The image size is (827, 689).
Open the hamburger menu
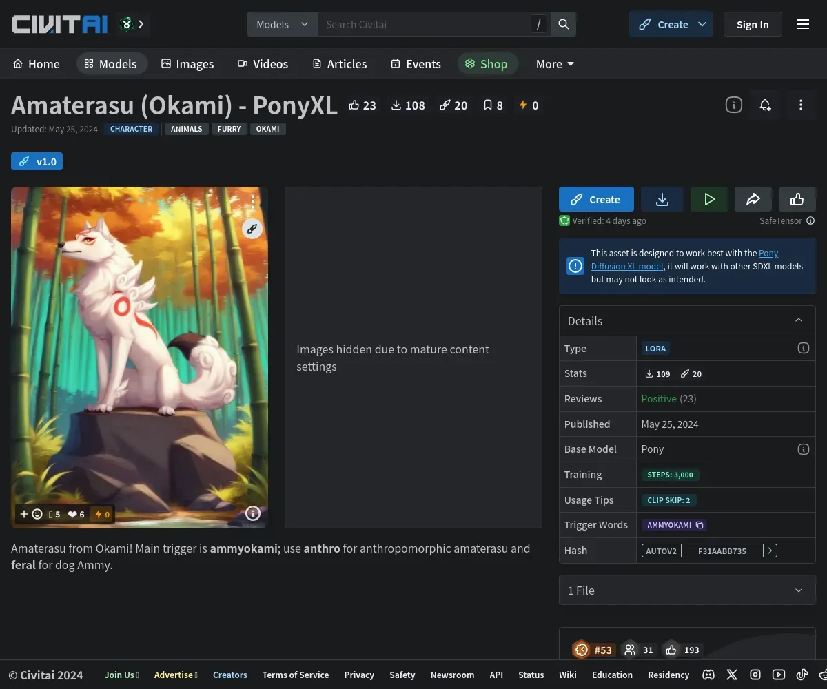click(802, 24)
